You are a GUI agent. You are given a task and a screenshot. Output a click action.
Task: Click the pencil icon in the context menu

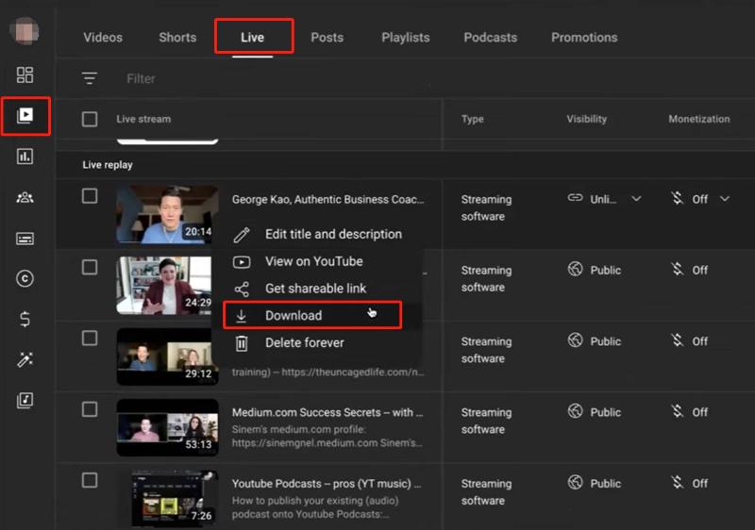click(242, 235)
